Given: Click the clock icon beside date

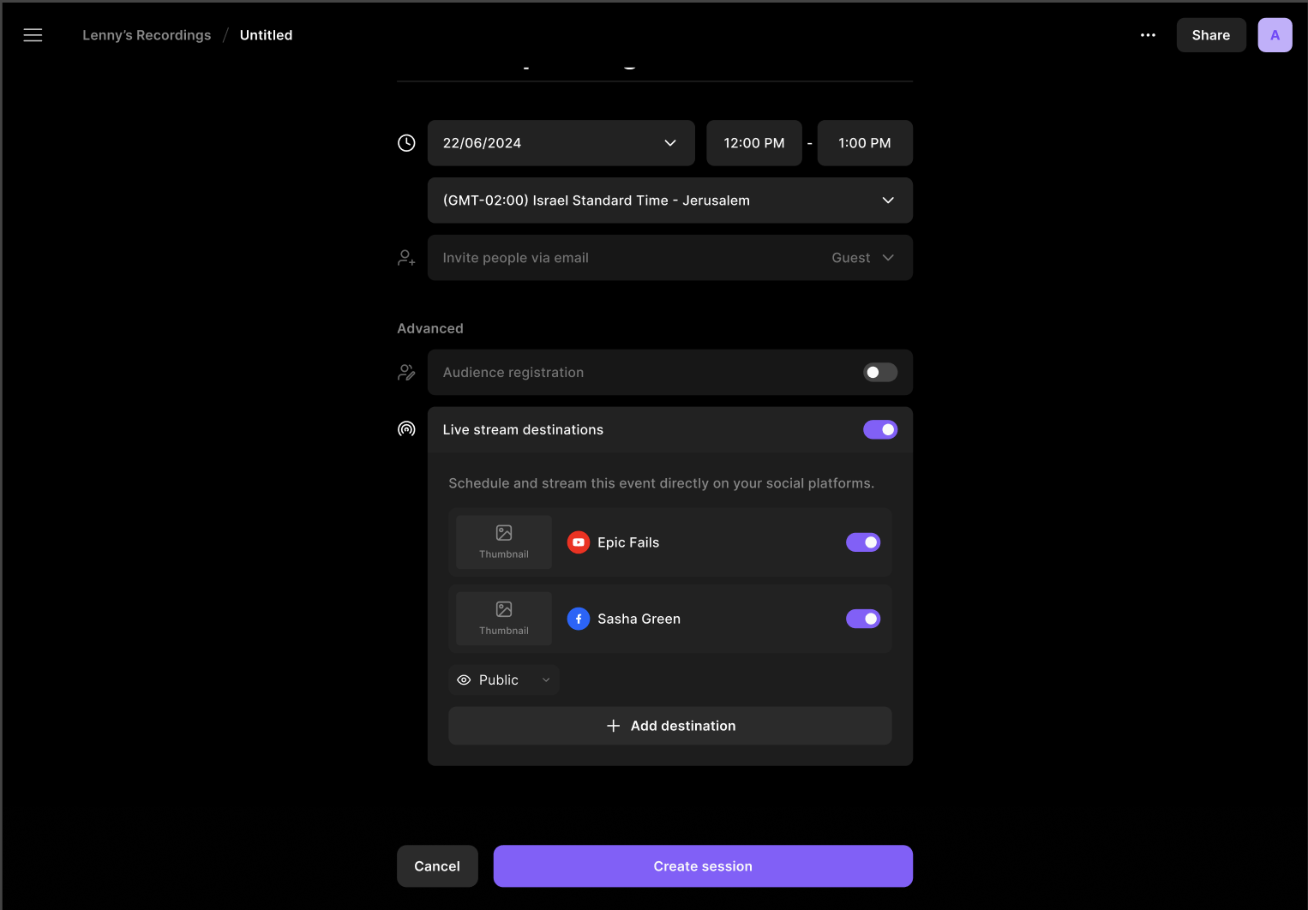Looking at the screenshot, I should 406,143.
